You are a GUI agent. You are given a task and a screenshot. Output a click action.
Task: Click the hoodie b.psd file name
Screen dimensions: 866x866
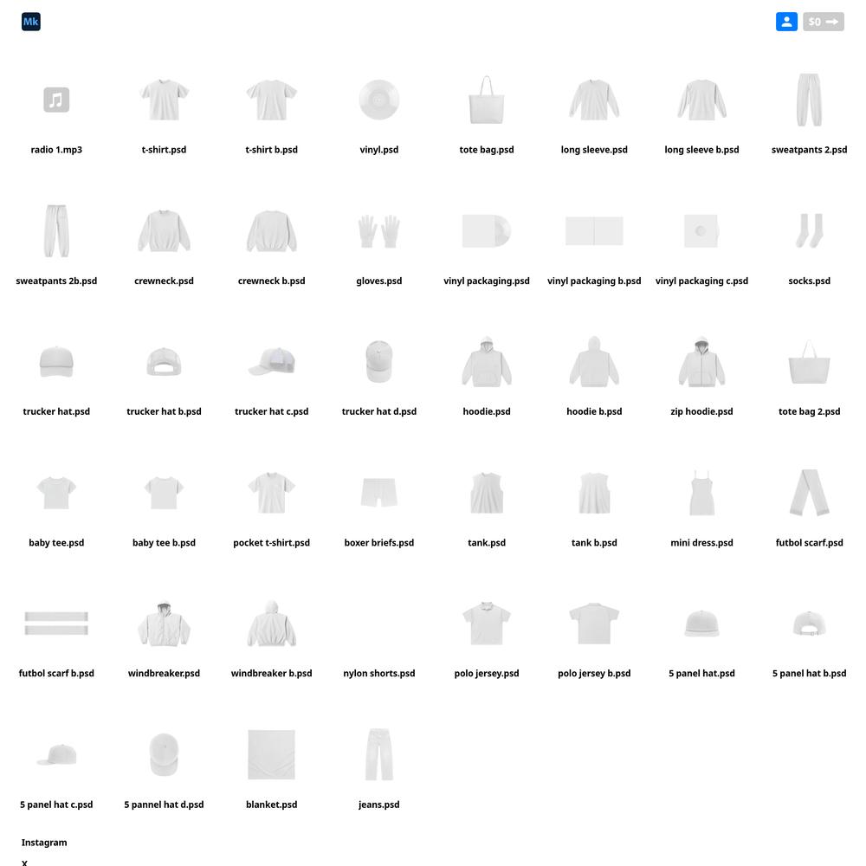594,411
